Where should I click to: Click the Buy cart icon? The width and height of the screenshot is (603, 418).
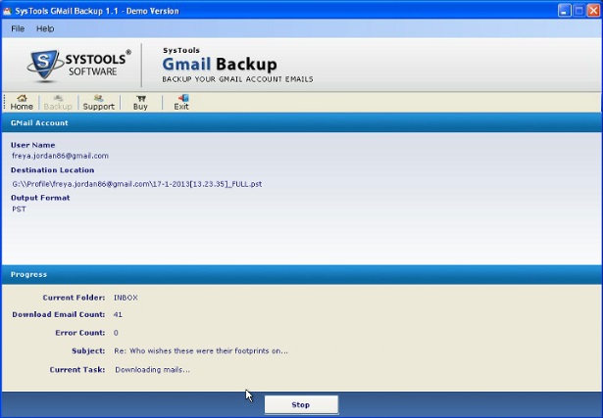[x=141, y=103]
